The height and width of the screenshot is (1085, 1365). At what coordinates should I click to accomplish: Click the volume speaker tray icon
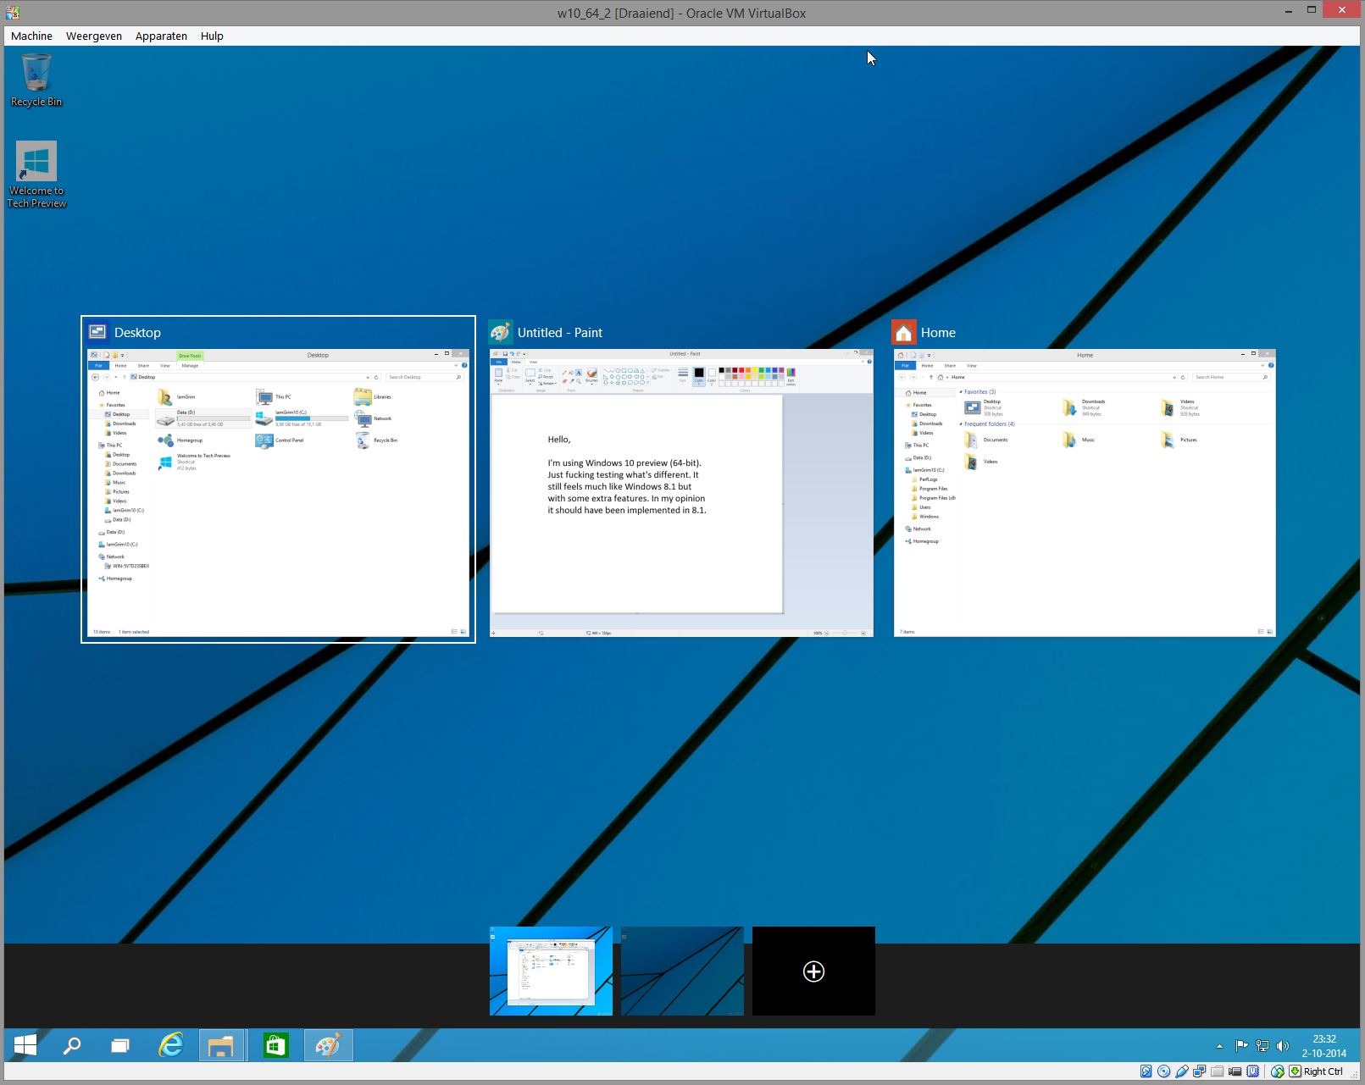[1283, 1046]
